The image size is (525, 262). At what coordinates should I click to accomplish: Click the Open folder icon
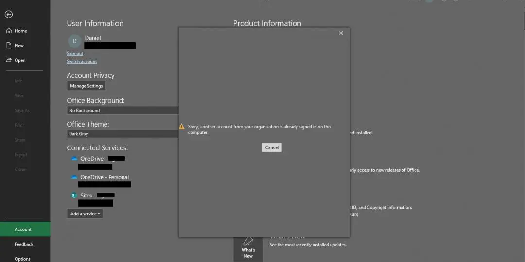[x=9, y=60]
